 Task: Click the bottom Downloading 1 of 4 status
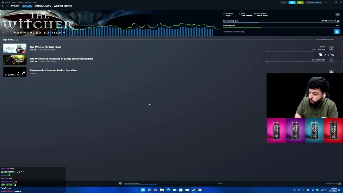point(132,183)
